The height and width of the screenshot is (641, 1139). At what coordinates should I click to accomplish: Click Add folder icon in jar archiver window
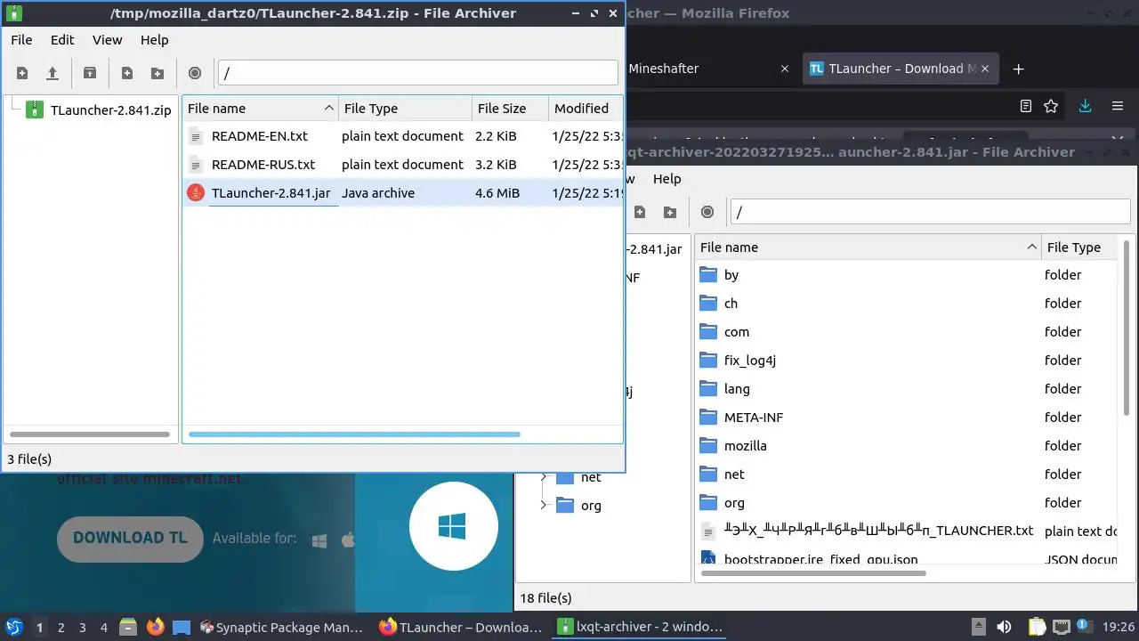pyautogui.click(x=670, y=212)
